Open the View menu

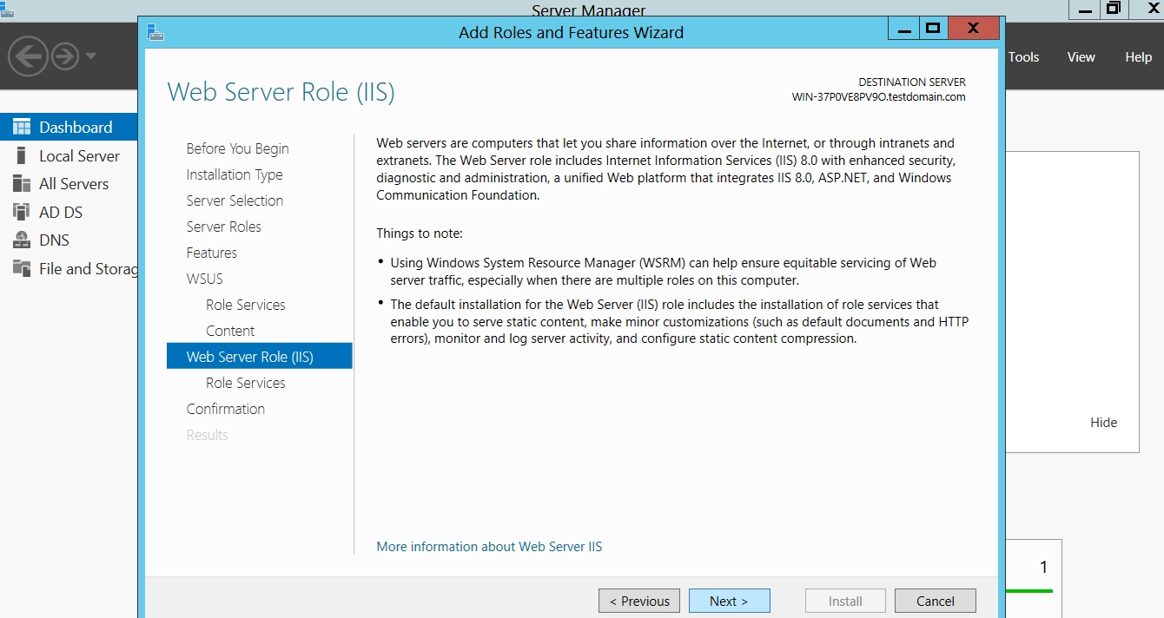pyautogui.click(x=1081, y=57)
